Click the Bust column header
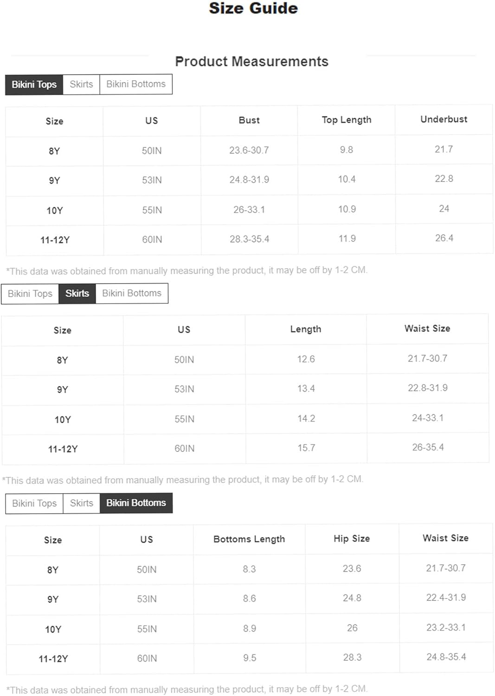Screen dimensions: 495x696 (249, 120)
